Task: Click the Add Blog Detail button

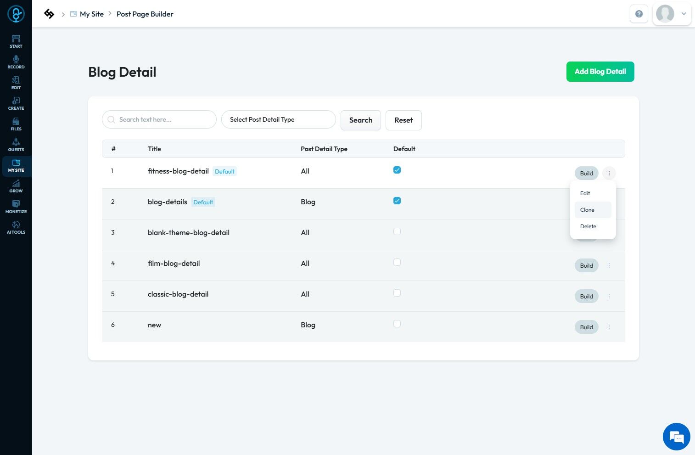Action: pos(600,72)
